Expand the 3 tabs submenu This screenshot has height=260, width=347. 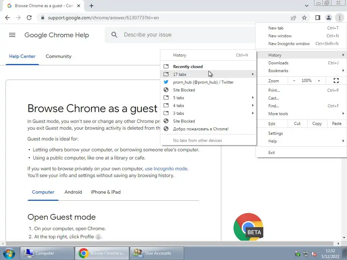click(x=208, y=113)
